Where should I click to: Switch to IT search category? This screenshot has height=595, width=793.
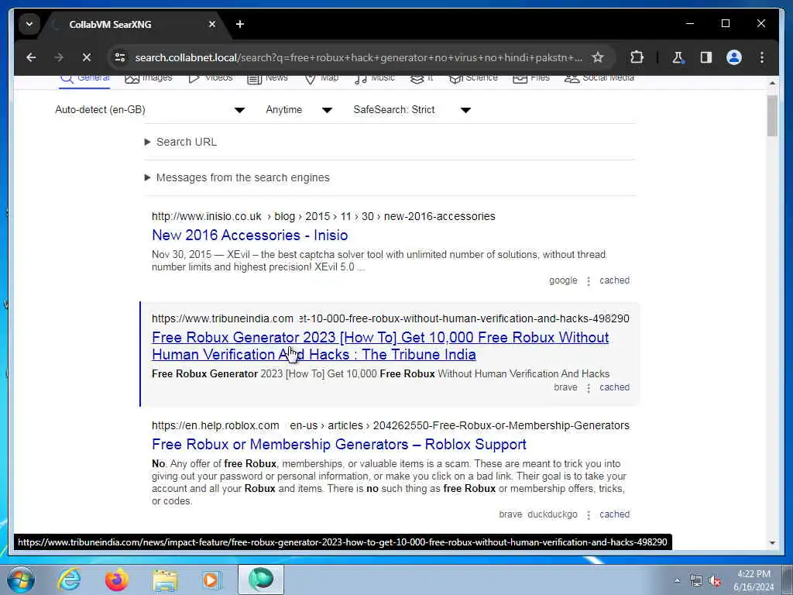422,78
